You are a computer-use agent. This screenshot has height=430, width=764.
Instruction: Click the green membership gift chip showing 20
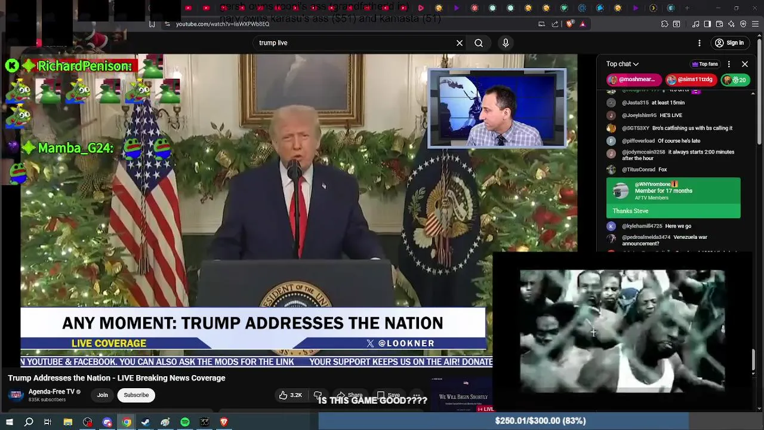[735, 80]
